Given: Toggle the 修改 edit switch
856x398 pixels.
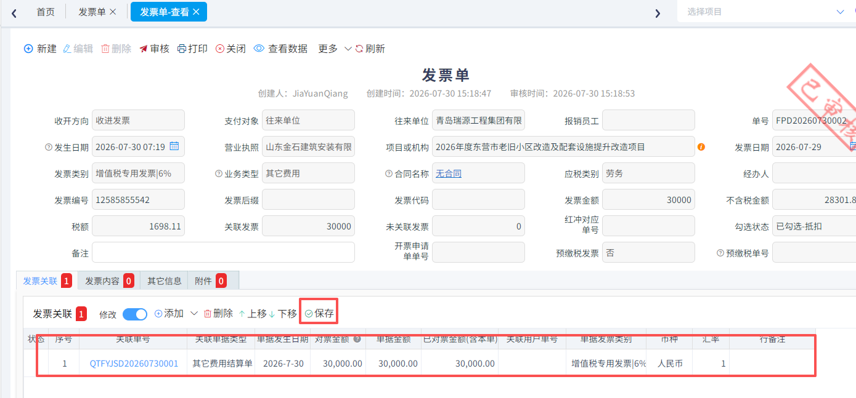Looking at the screenshot, I should (135, 314).
